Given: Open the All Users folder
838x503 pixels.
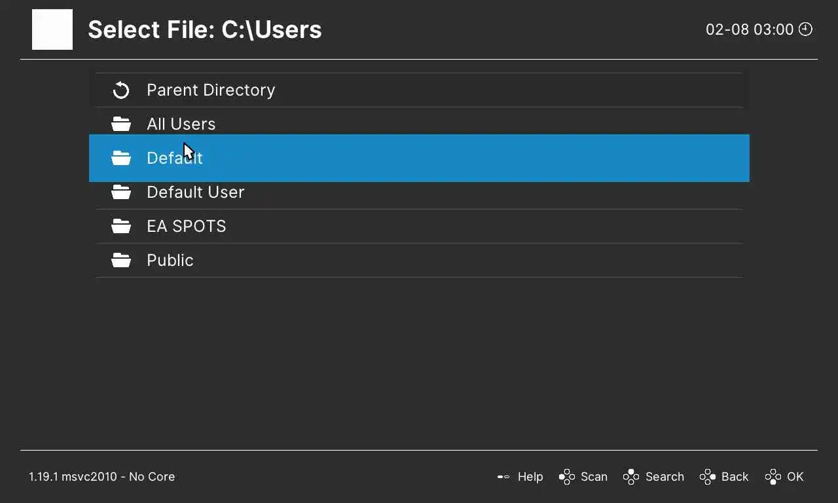Looking at the screenshot, I should point(181,124).
